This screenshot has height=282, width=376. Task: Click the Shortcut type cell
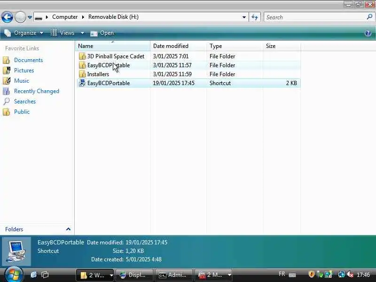click(x=220, y=83)
